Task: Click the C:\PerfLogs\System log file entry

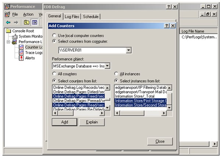Action: pyautogui.click(x=199, y=37)
